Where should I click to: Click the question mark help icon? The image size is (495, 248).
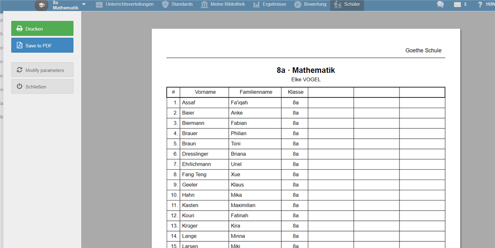pos(480,4)
